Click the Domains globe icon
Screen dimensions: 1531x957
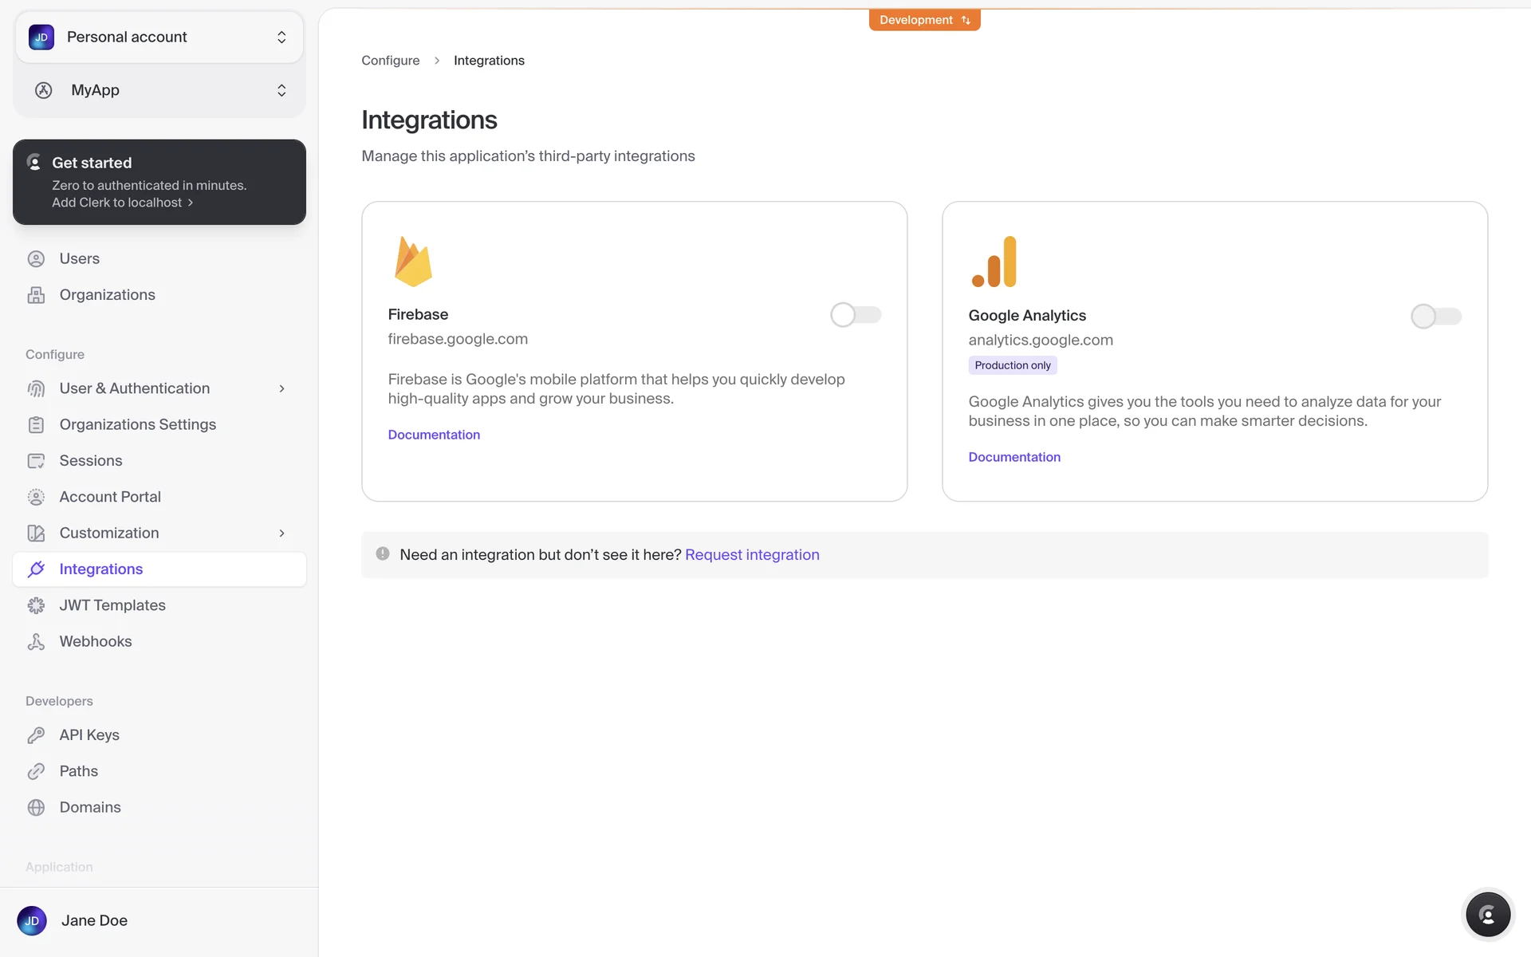[x=36, y=807]
